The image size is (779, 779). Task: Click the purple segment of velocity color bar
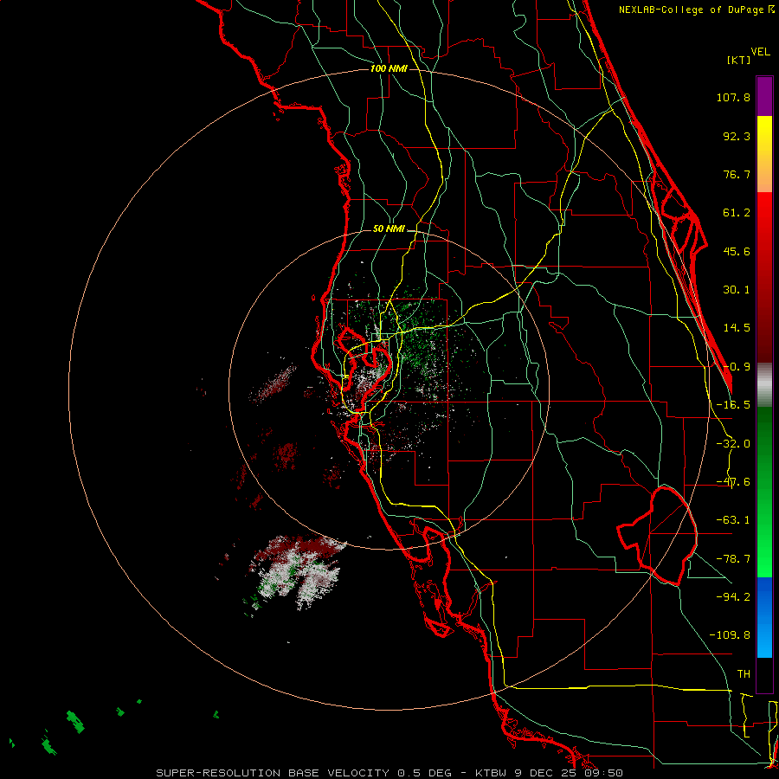pos(764,96)
